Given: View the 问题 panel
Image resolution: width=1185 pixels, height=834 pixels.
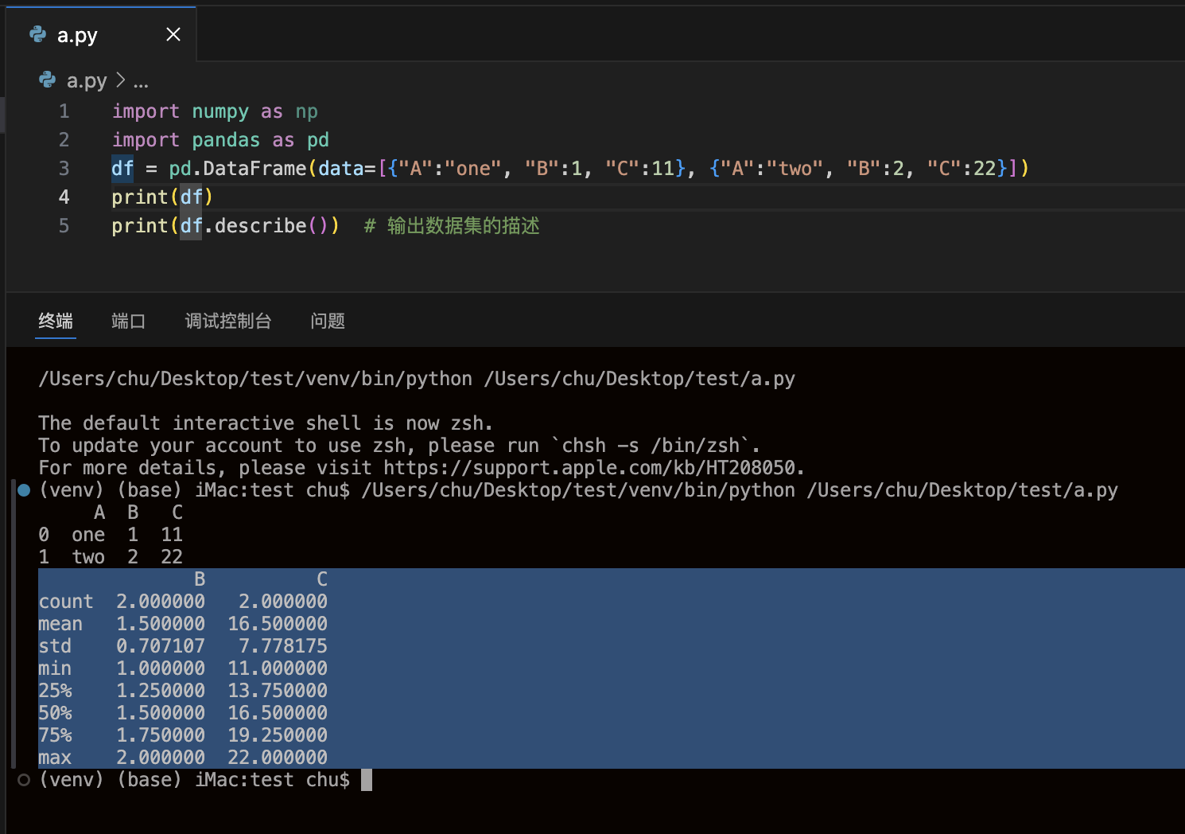Looking at the screenshot, I should [x=328, y=321].
